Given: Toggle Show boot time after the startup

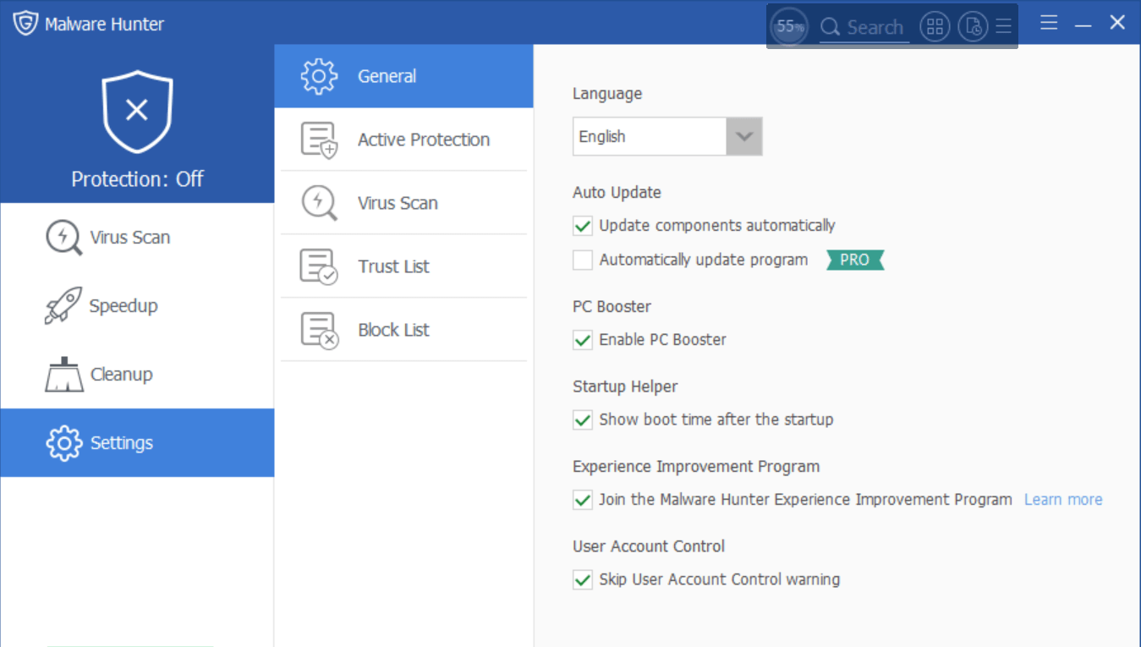Looking at the screenshot, I should (583, 419).
